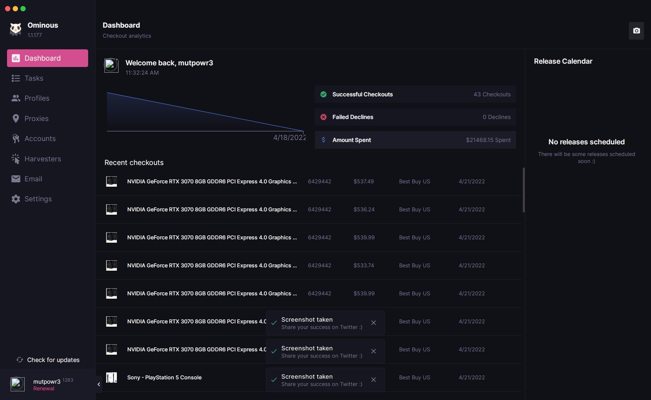This screenshot has height=400, width=651.
Task: Open the Profiles page
Action: click(37, 98)
